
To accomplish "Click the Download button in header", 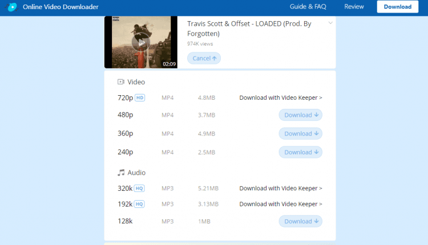I will 397,6.
